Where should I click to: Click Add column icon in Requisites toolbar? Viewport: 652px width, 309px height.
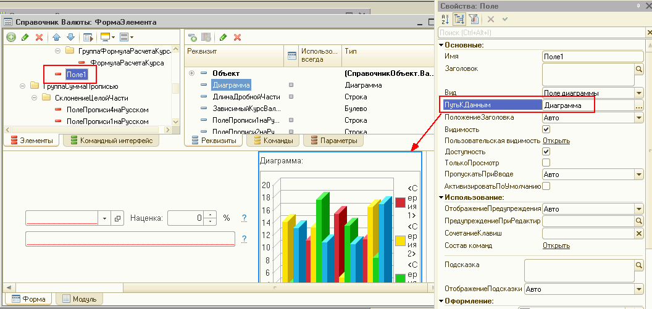[206, 38]
